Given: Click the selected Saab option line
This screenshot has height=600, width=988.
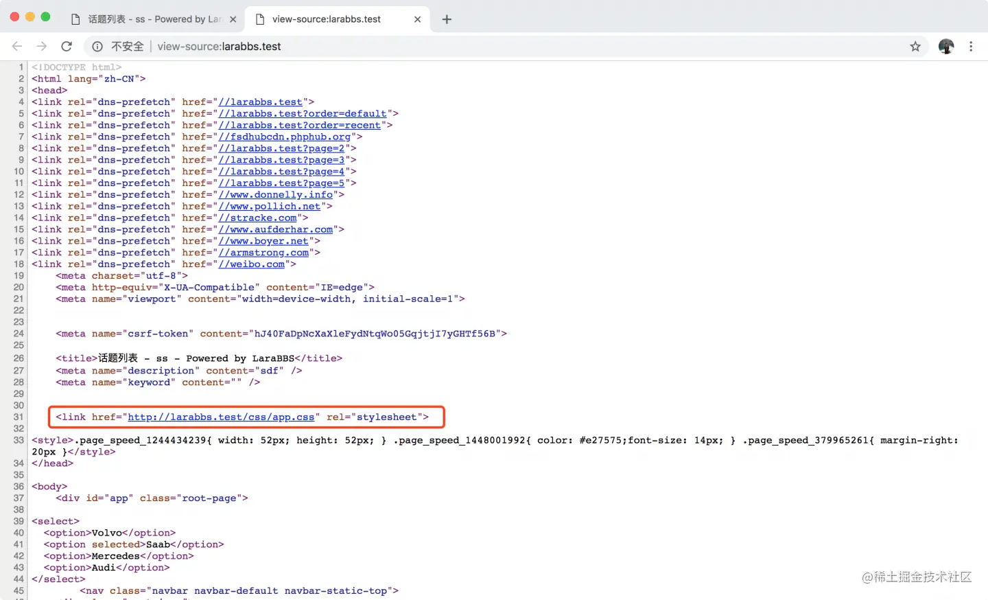Looking at the screenshot, I should point(134,545).
